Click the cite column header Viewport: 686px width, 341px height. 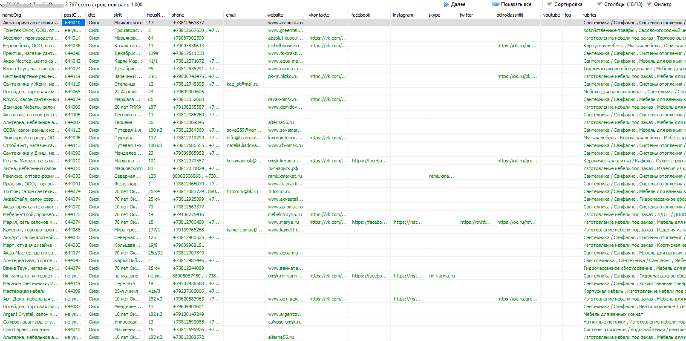coord(98,15)
